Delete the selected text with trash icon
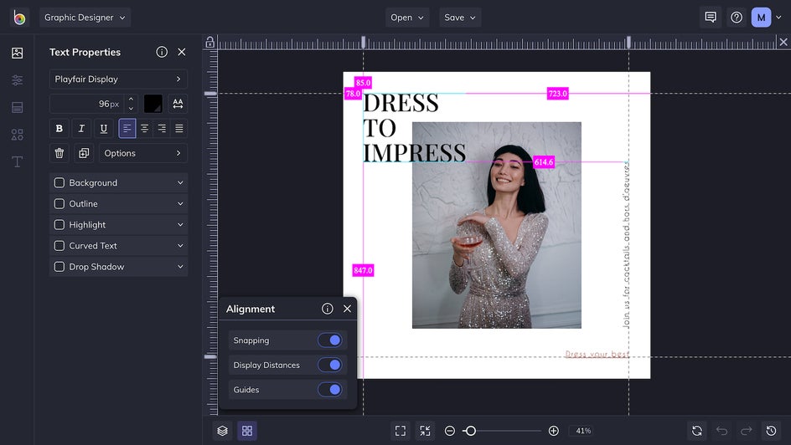Screen dimensions: 791x445 pyautogui.click(x=59, y=153)
